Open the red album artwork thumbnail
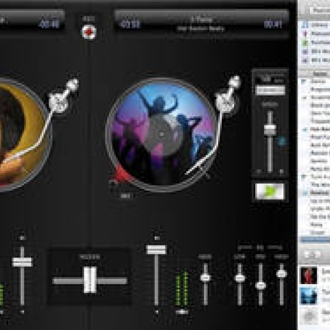Viewport: 330px width, 330px height. 308,275
